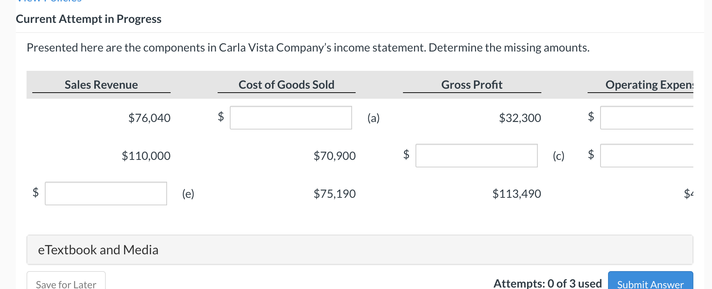Viewport: 712px width, 289px height.
Task: Click the first row Operating Expenses input
Action: click(656, 117)
